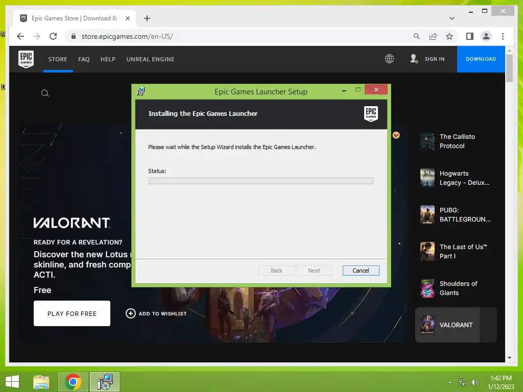Click the scrollbar down arrow

509,358
